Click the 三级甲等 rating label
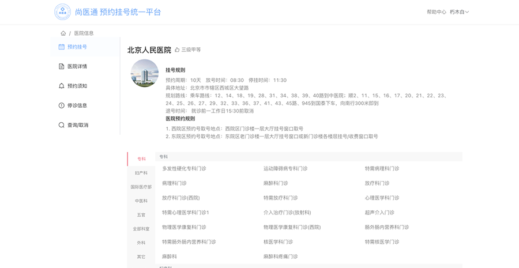Viewport: 519px width, 268px height. click(x=191, y=50)
